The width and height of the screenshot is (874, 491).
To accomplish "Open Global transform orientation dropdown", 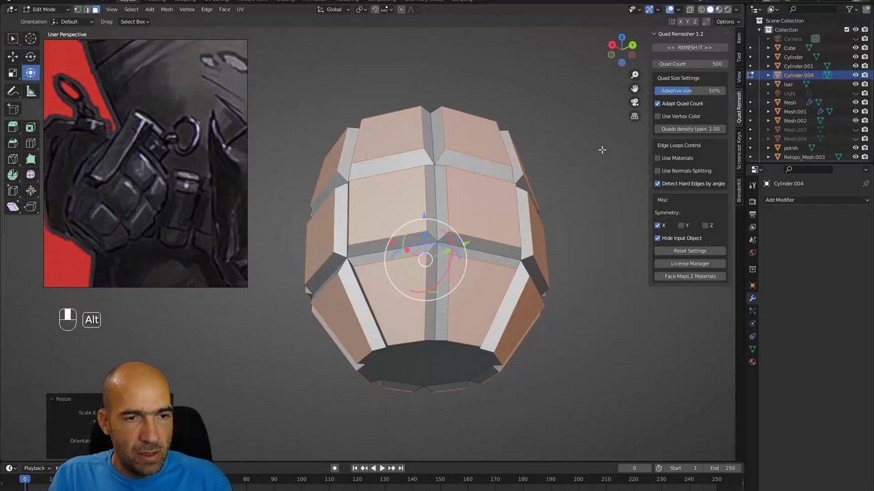I will (334, 9).
